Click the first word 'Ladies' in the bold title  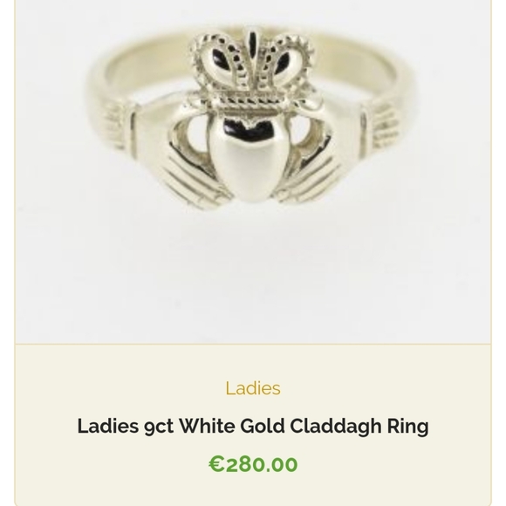coord(108,426)
